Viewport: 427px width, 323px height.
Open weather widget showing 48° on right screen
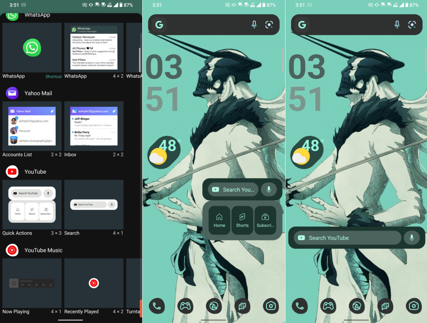point(307,152)
